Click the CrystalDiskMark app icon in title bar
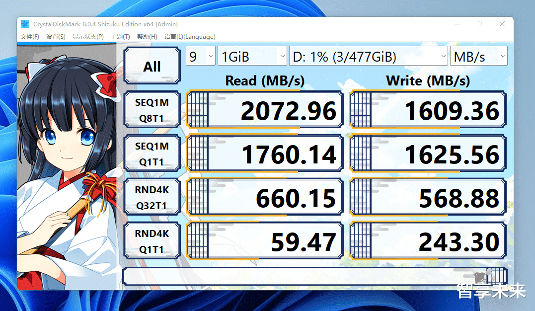The height and width of the screenshot is (311, 535). click(x=25, y=24)
